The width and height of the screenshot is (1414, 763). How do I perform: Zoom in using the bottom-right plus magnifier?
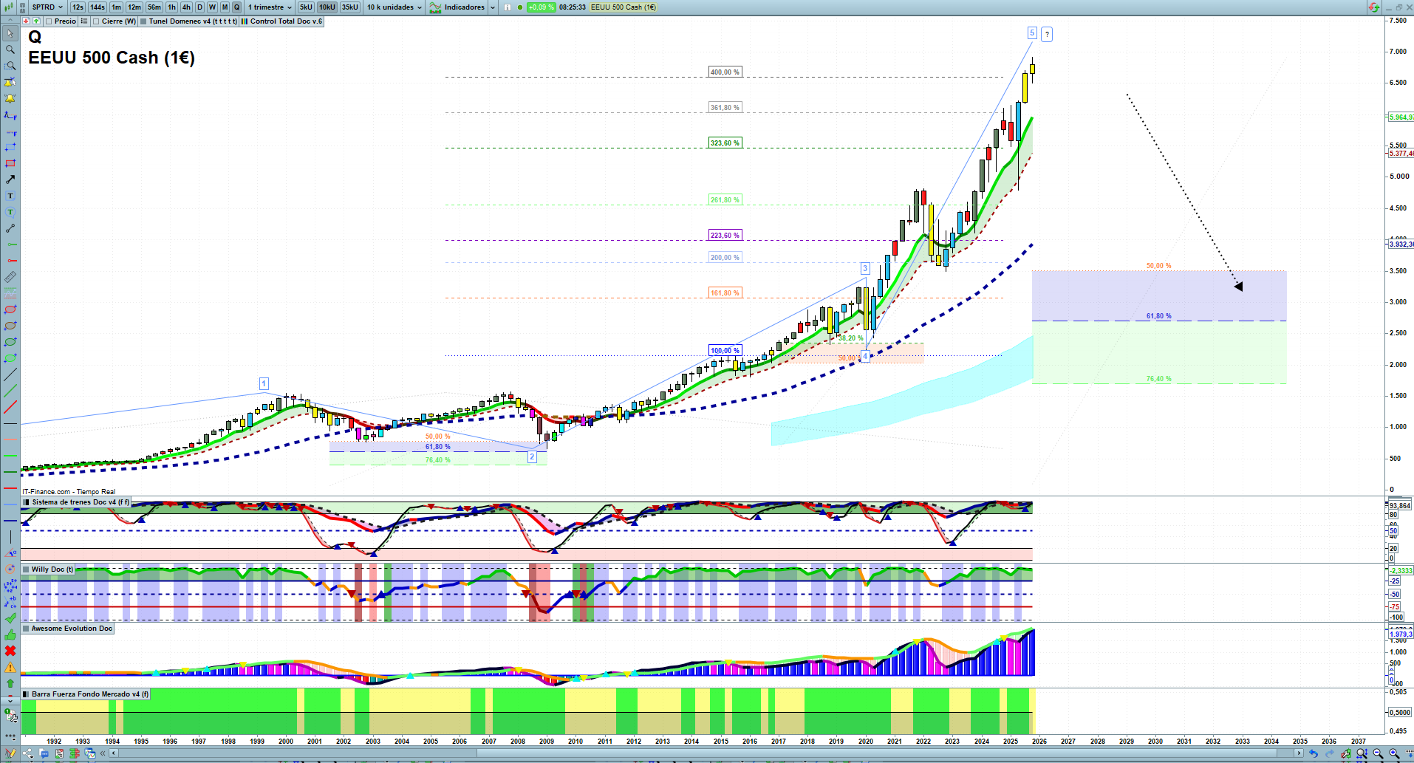point(1394,753)
